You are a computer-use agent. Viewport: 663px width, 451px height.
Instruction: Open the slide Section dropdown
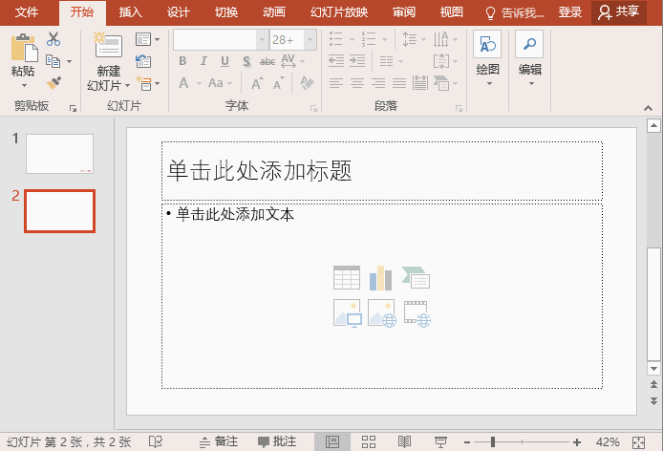tap(147, 83)
